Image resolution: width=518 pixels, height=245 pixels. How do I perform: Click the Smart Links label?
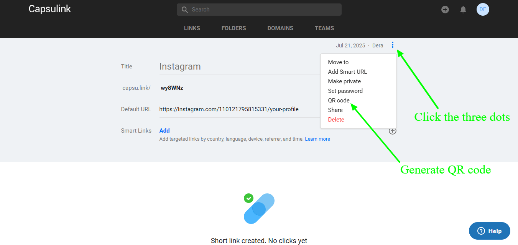point(136,131)
